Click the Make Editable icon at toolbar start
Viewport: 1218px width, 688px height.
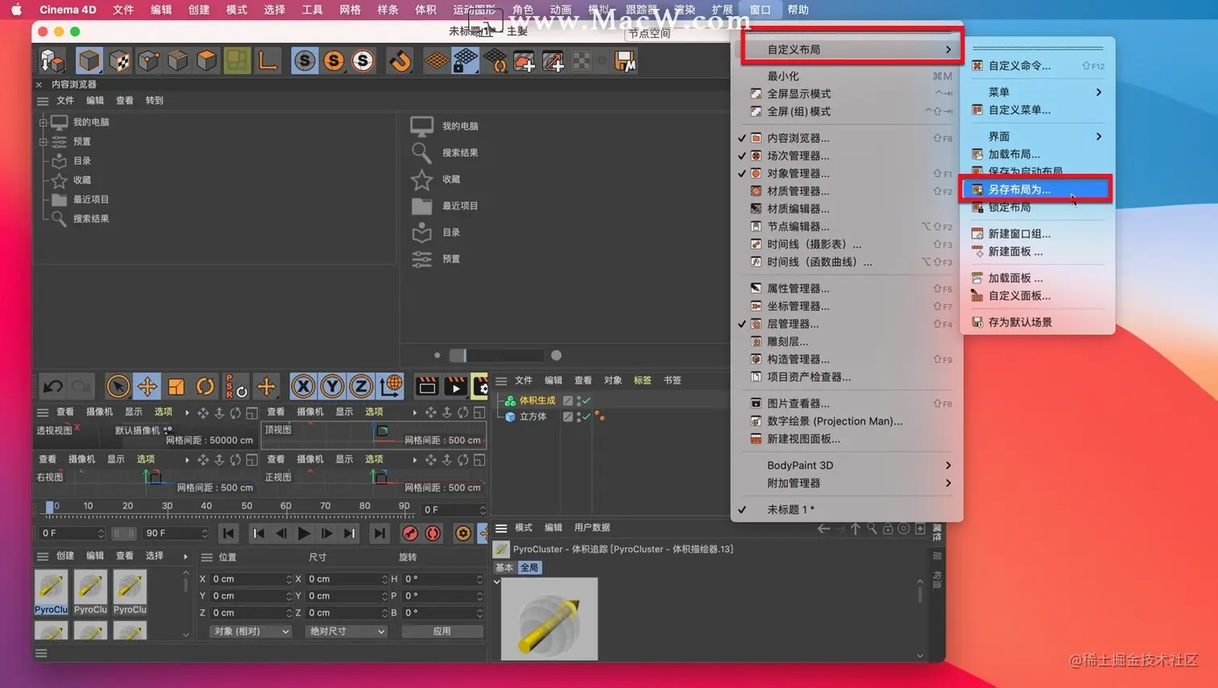point(52,60)
